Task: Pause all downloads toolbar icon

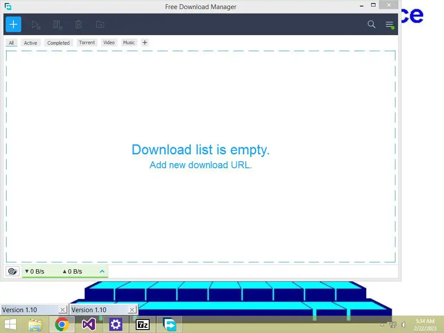Action: (58, 25)
